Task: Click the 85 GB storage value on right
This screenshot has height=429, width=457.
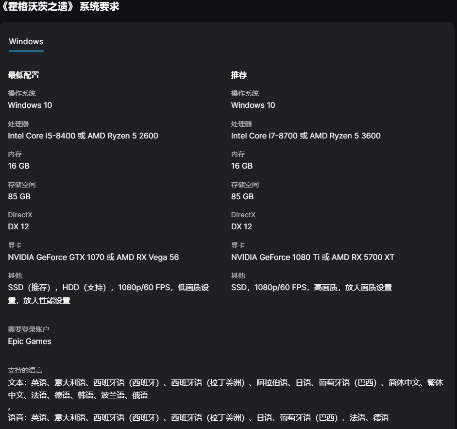Action: click(x=242, y=196)
